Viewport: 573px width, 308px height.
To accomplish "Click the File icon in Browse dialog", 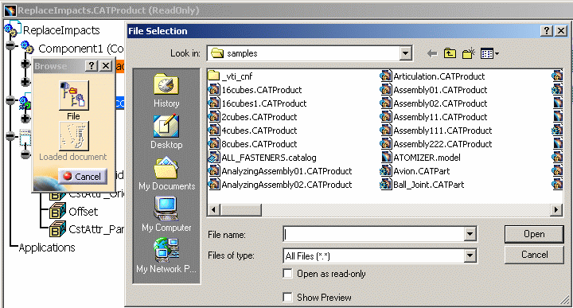I will pyautogui.click(x=74, y=96).
